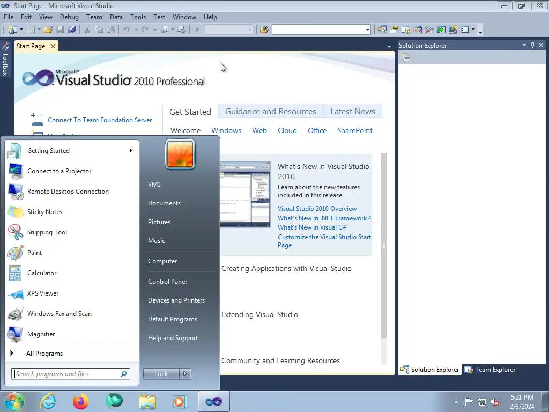
Task: Click the Navigate Forward toolbar icon
Action: (181, 30)
